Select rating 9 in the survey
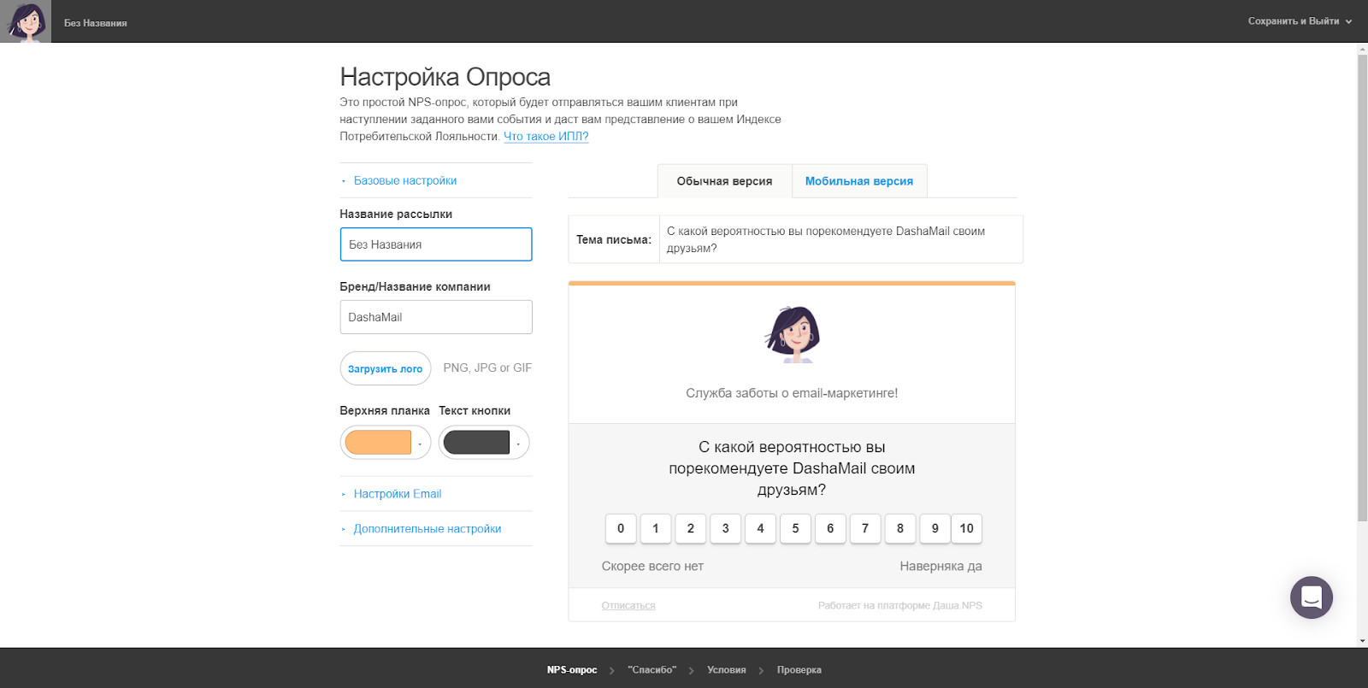Screen dimensions: 1368x688 click(x=935, y=528)
